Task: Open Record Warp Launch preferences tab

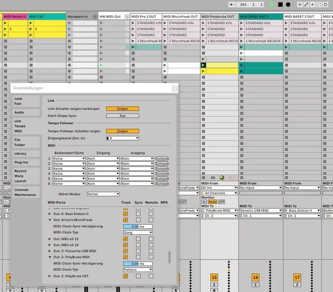Action: click(26, 176)
